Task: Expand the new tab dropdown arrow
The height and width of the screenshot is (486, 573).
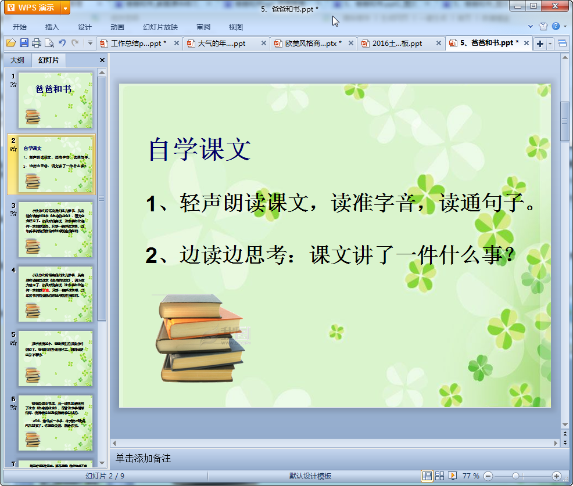Action: tap(550, 44)
